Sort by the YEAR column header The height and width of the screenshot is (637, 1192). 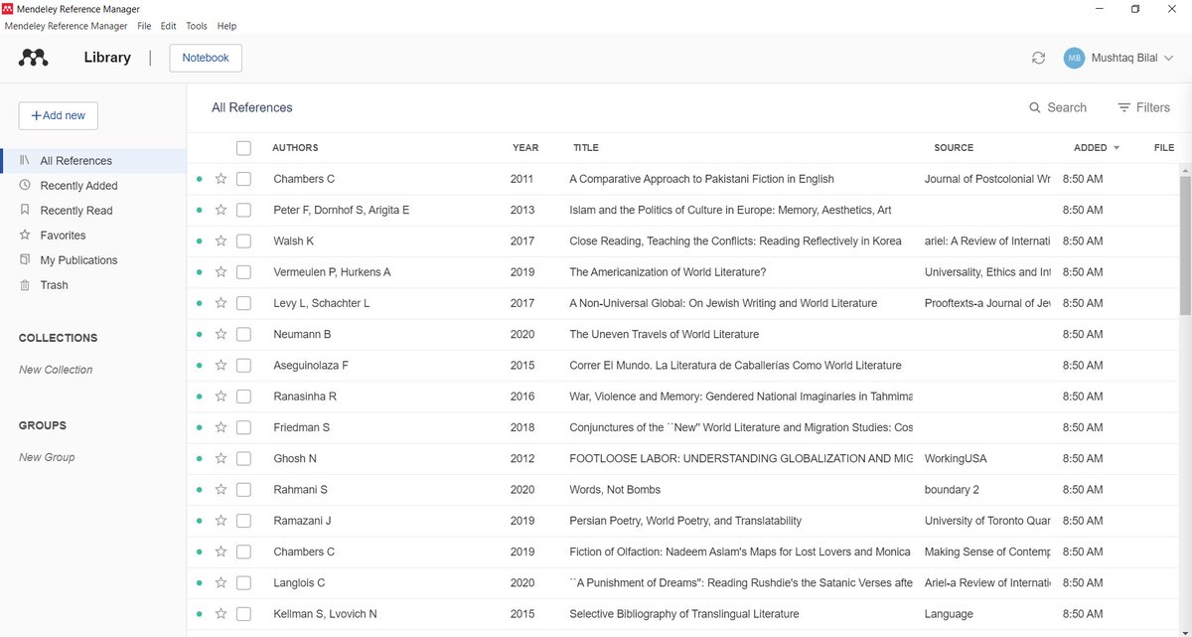pos(525,148)
